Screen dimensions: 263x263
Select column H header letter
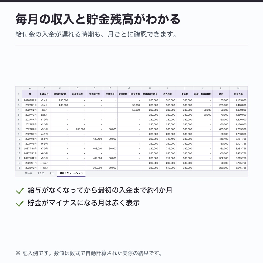pos(150,88)
